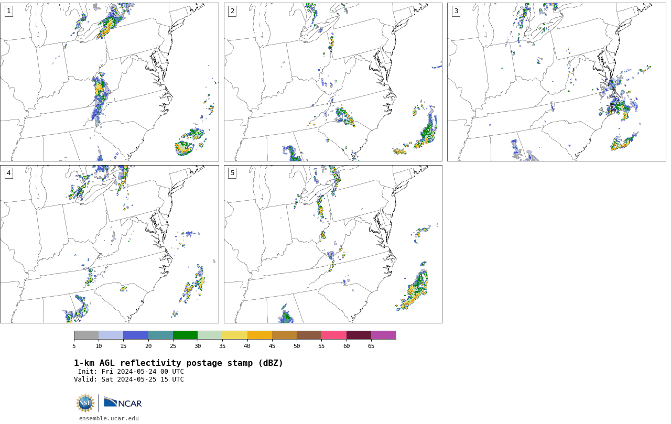
Task: Click the brown 50-55 dBZ swatch
Action: 309,335
